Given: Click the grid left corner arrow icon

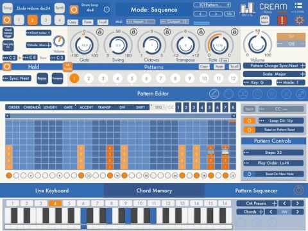Looking at the screenshot, I should click(8, 116).
